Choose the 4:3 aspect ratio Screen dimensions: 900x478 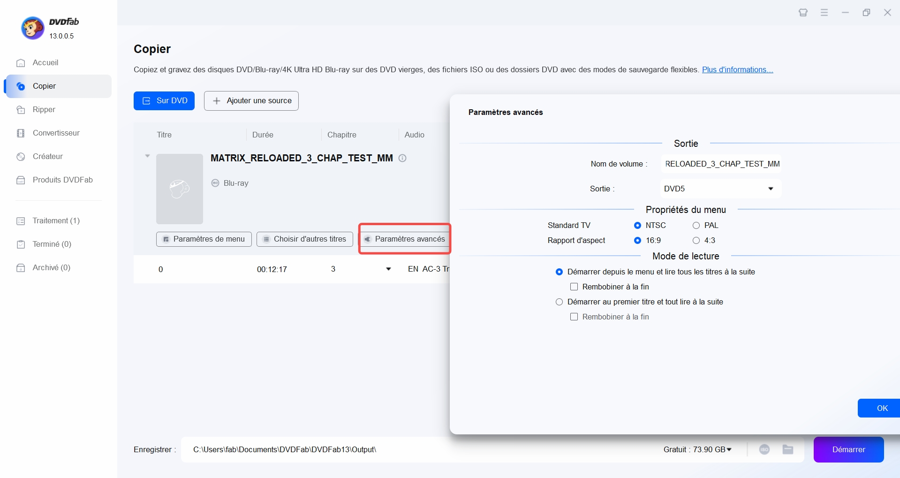click(x=696, y=241)
